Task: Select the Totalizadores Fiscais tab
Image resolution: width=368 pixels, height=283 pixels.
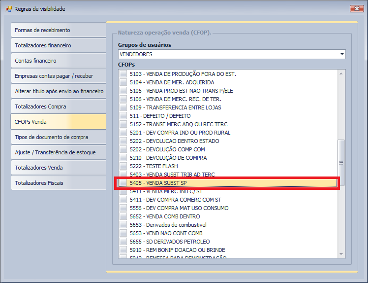Action: pyautogui.click(x=59, y=183)
